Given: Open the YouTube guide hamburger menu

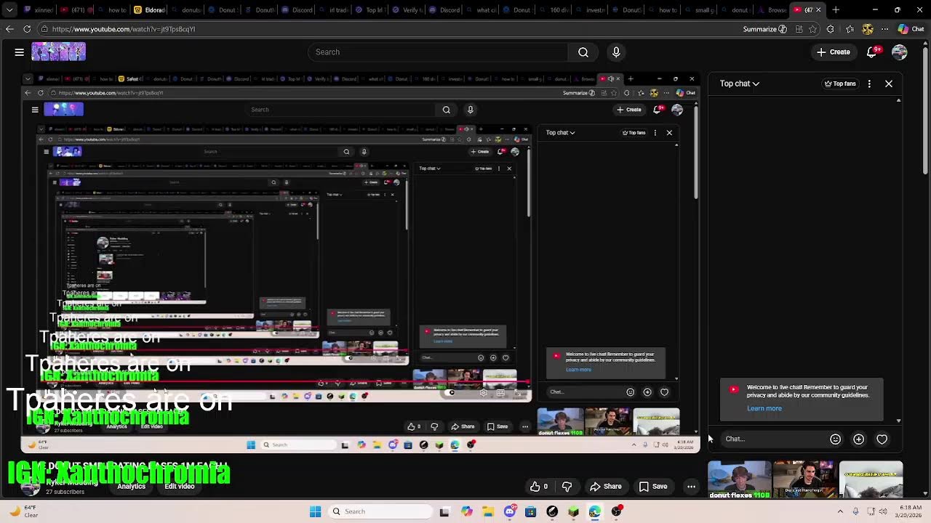Looking at the screenshot, I should [20, 52].
